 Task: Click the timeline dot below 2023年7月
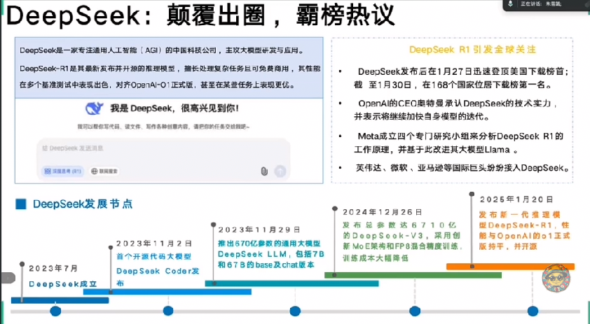pyautogui.click(x=55, y=311)
